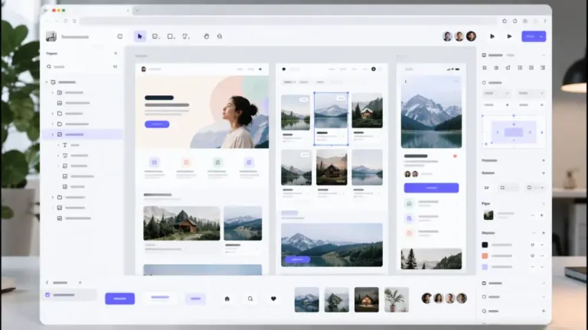Click the blue call-to-action button in hero
The image size is (588, 330).
pos(157,125)
